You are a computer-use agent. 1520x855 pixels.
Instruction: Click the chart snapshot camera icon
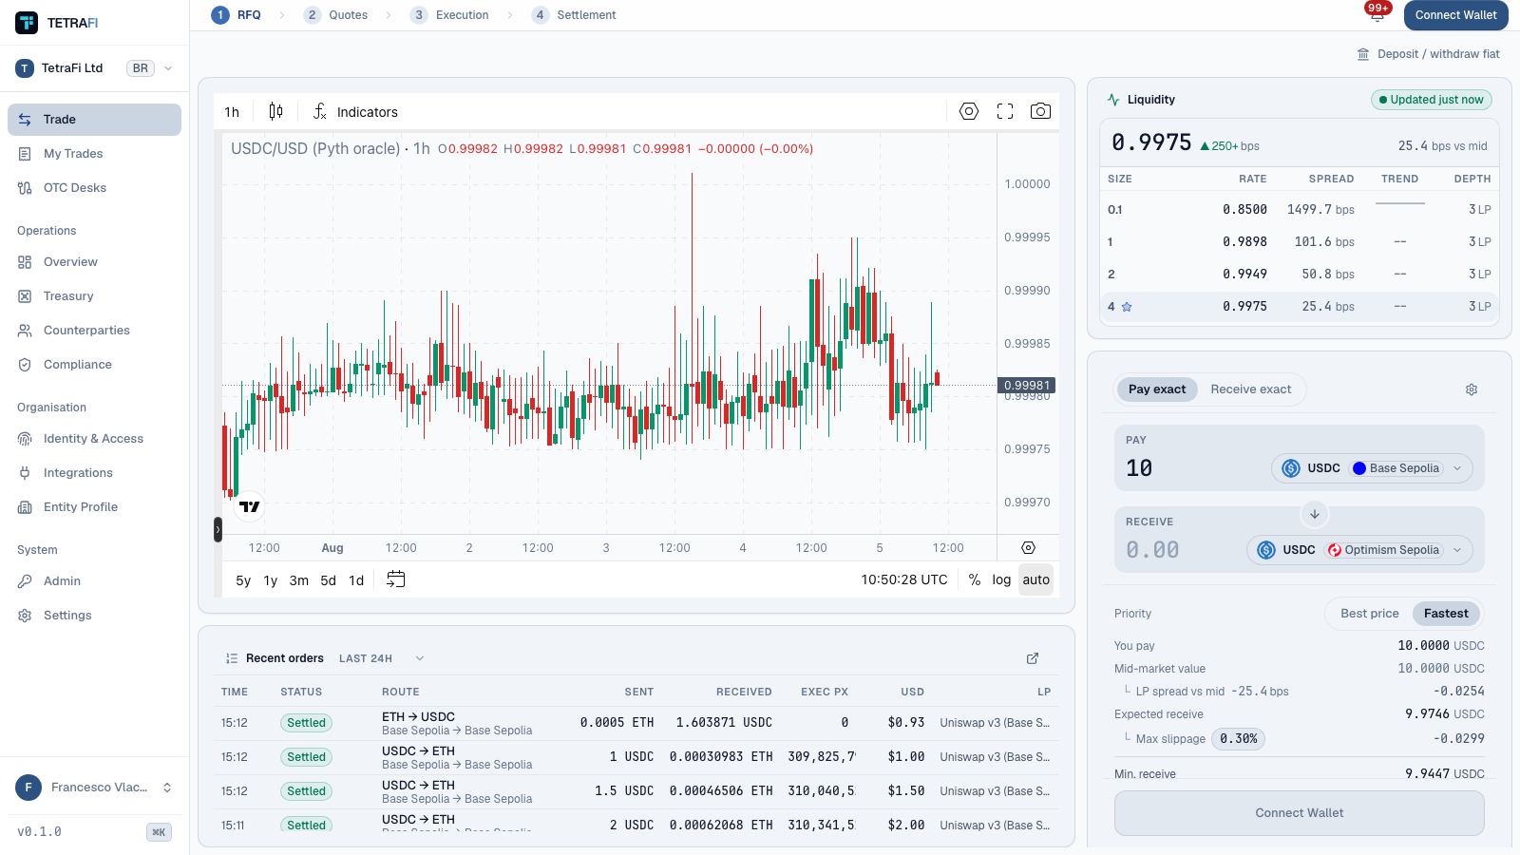[1040, 111]
